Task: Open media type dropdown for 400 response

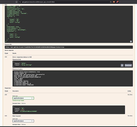Action: coord(23,121)
